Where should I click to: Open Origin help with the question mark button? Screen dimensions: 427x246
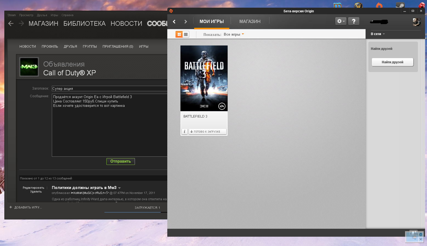pyautogui.click(x=354, y=21)
